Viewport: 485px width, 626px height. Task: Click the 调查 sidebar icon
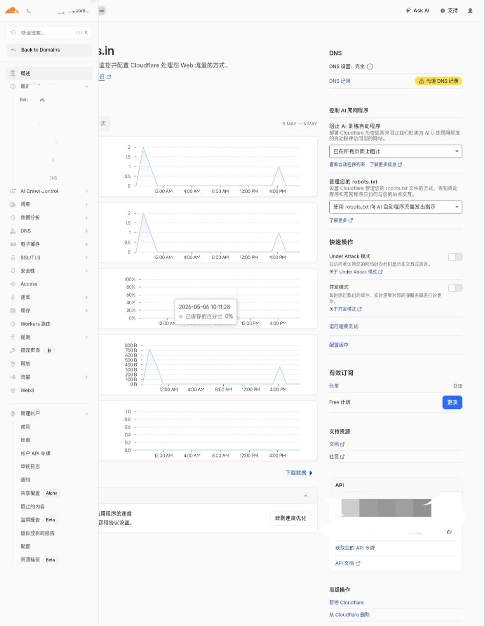click(13, 204)
